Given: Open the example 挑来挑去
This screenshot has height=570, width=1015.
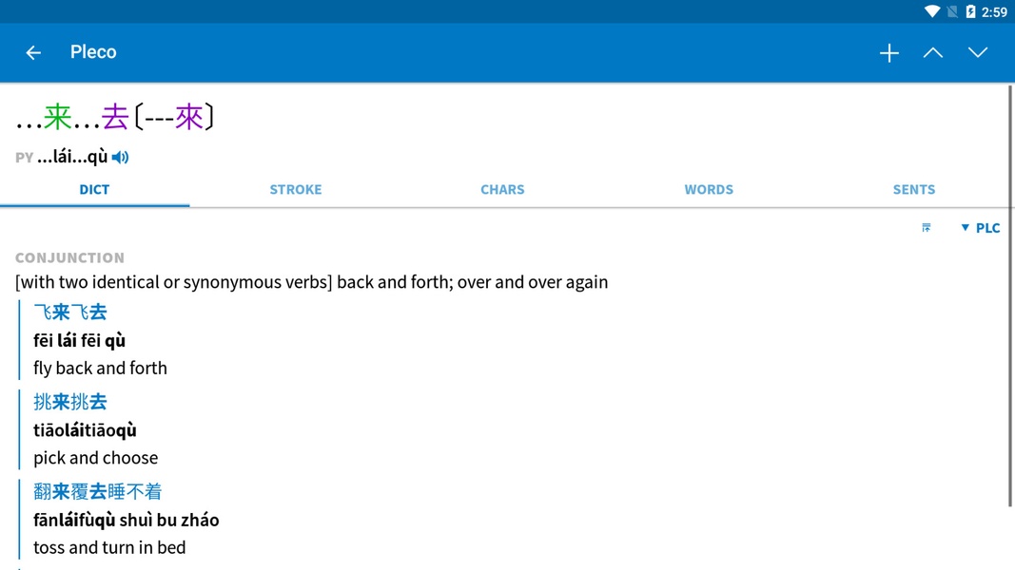Looking at the screenshot, I should tap(70, 402).
